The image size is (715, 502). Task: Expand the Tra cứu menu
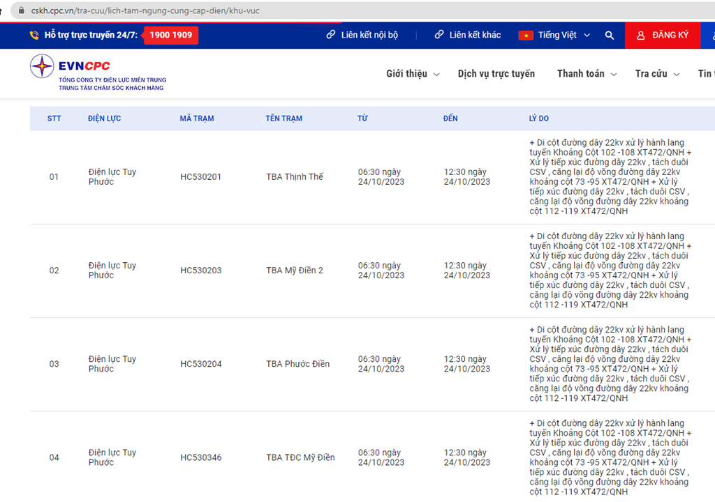[657, 74]
